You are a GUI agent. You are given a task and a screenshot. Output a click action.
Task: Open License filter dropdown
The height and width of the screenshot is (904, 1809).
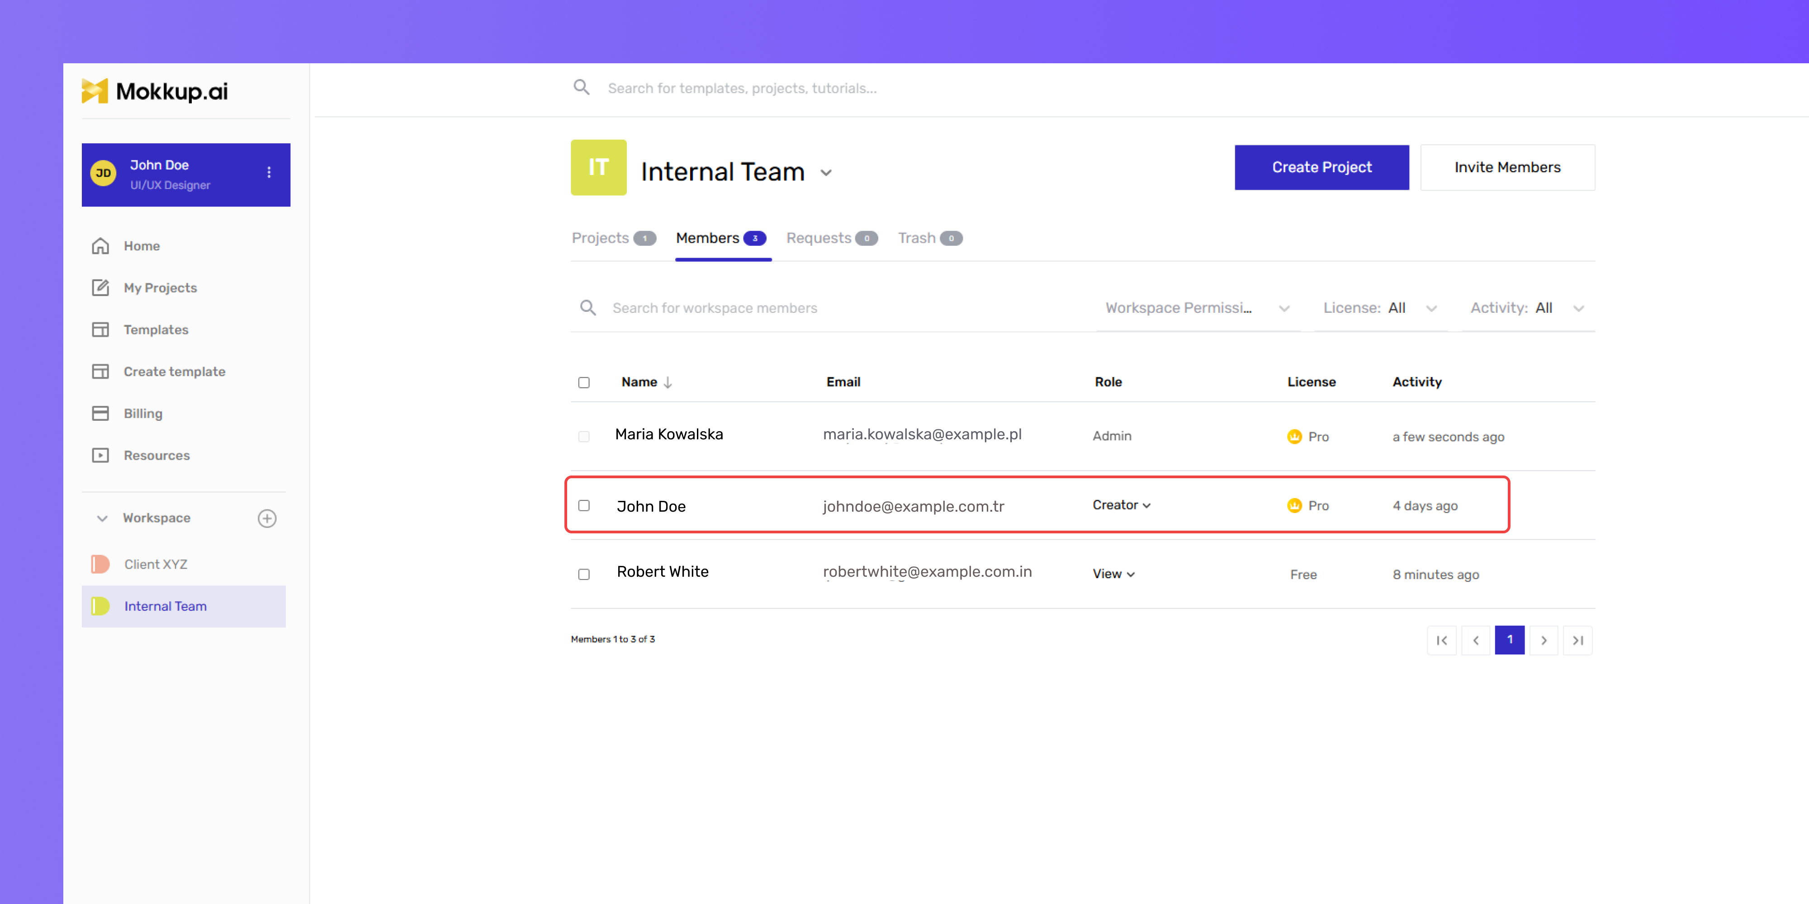1381,308
